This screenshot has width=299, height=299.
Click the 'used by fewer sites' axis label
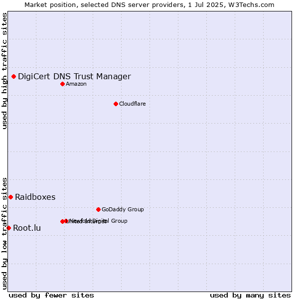pos(51,296)
